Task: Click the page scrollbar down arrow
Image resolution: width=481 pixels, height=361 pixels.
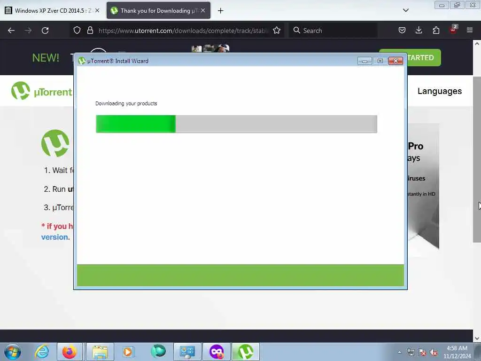Action: coord(477,338)
